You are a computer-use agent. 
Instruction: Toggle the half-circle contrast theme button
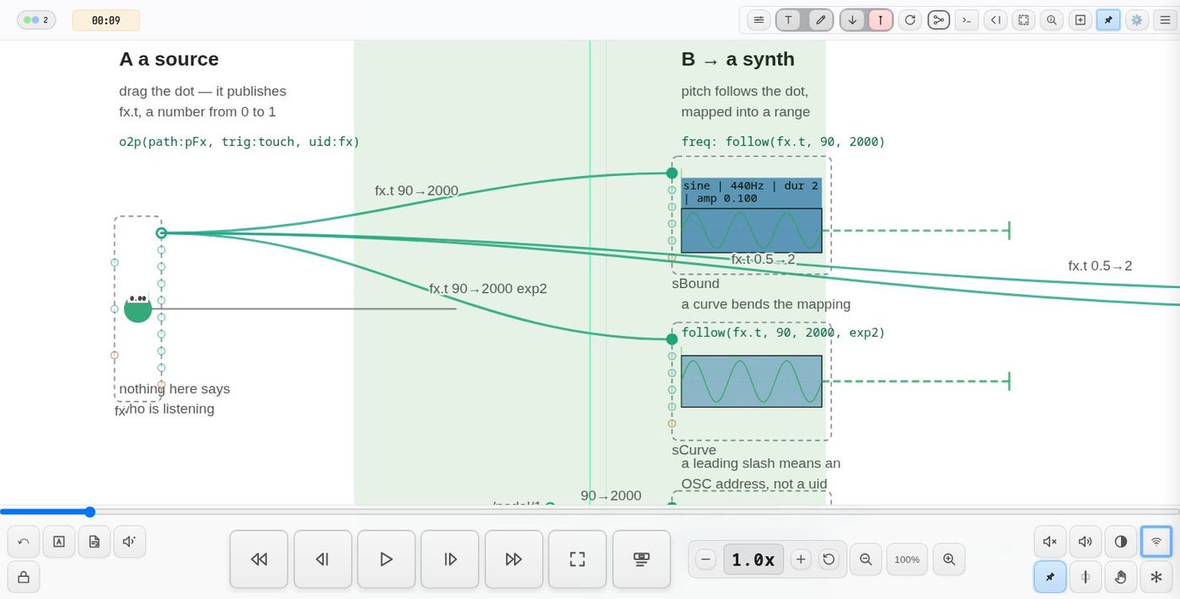[1121, 542]
